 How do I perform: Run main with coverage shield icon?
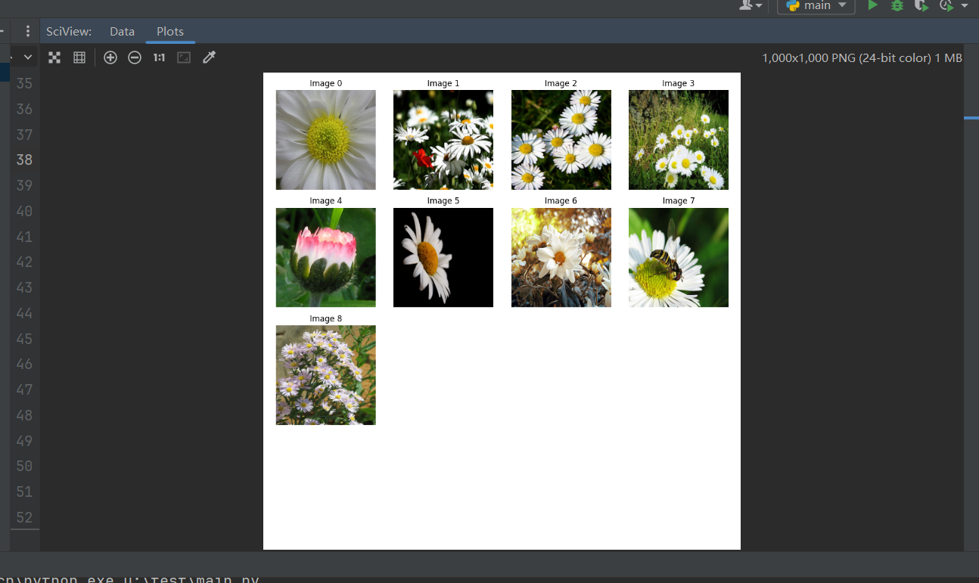921,5
